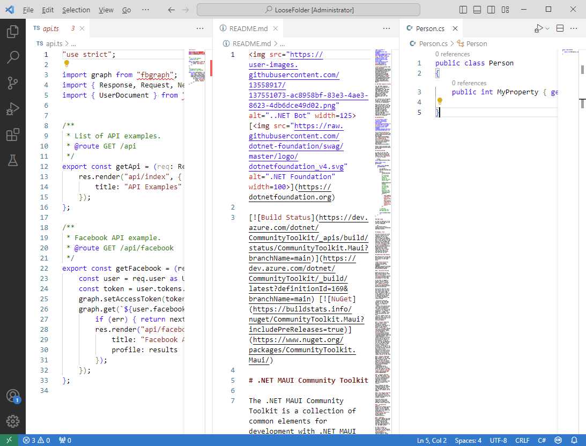Open the Search view in activity bar

click(x=13, y=57)
